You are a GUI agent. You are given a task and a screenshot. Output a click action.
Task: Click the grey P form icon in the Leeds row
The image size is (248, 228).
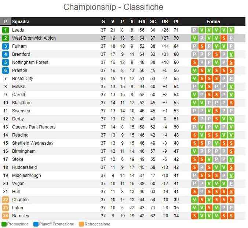pos(194,30)
